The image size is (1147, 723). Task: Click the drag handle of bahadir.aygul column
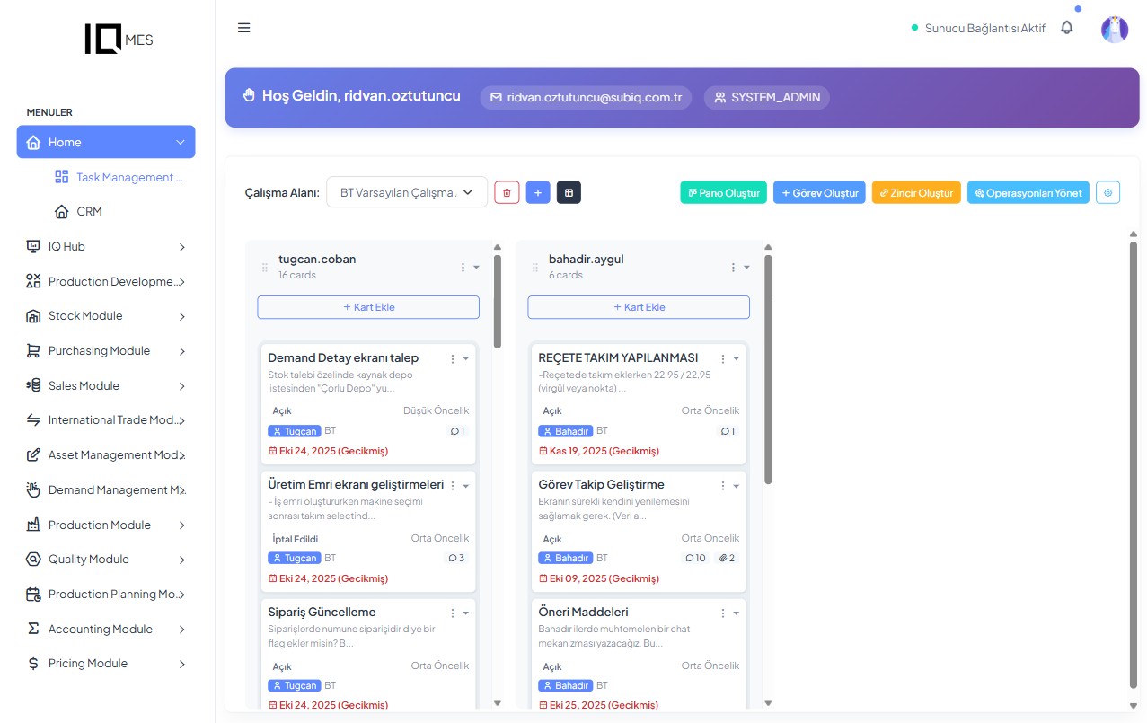click(535, 267)
